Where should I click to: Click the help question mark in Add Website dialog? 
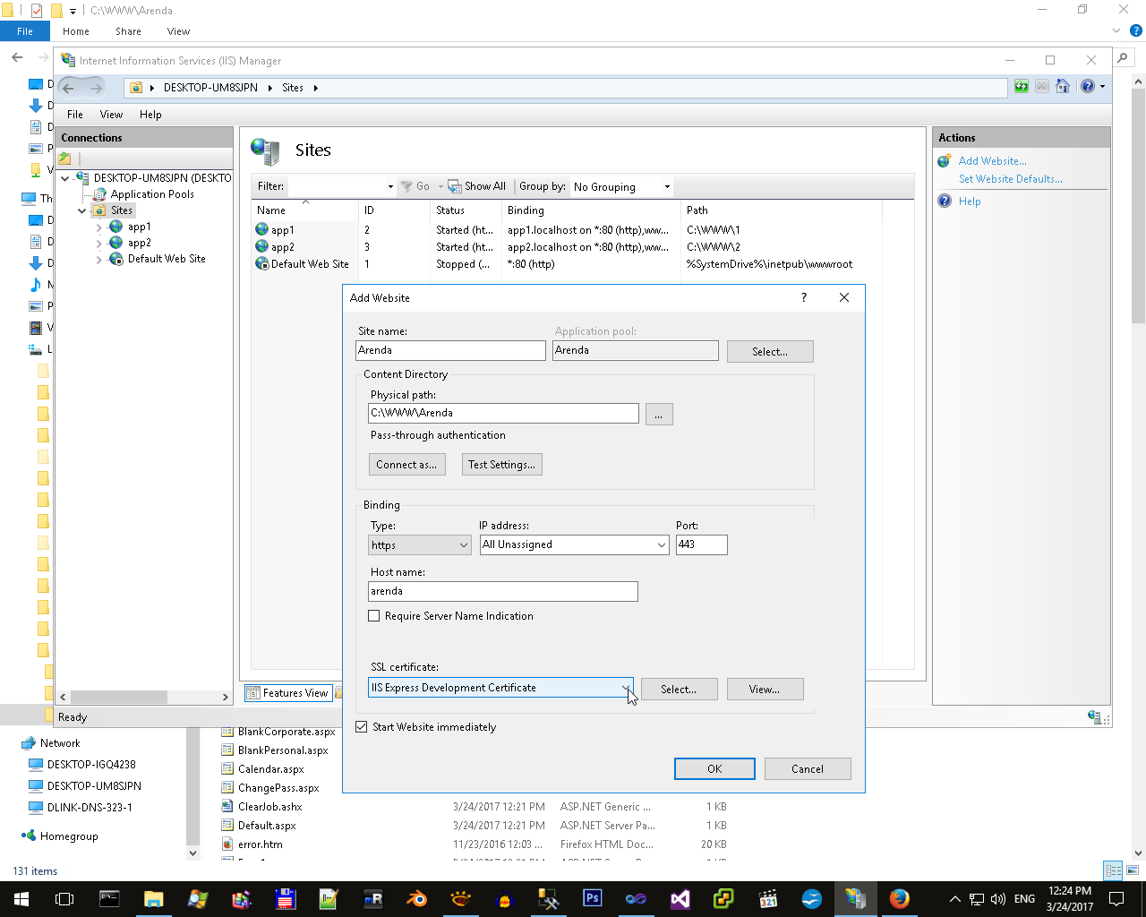[804, 297]
